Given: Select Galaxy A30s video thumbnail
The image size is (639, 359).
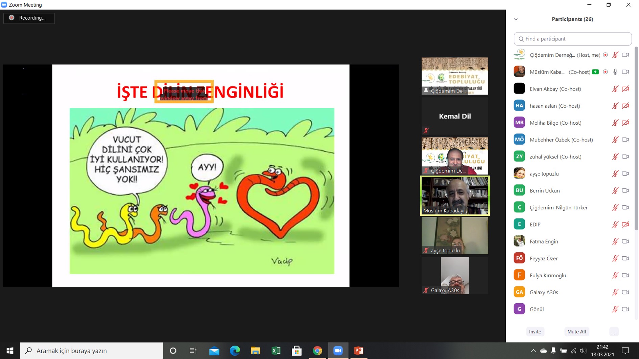Looking at the screenshot, I should coord(455,275).
